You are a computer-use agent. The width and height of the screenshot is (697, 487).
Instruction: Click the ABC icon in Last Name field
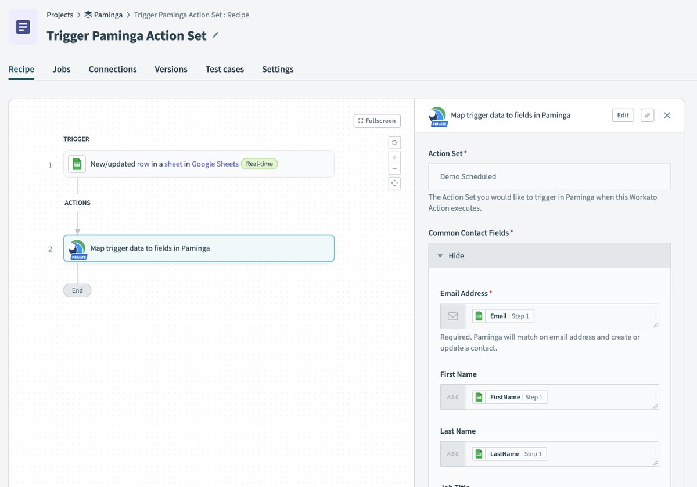[x=452, y=454]
